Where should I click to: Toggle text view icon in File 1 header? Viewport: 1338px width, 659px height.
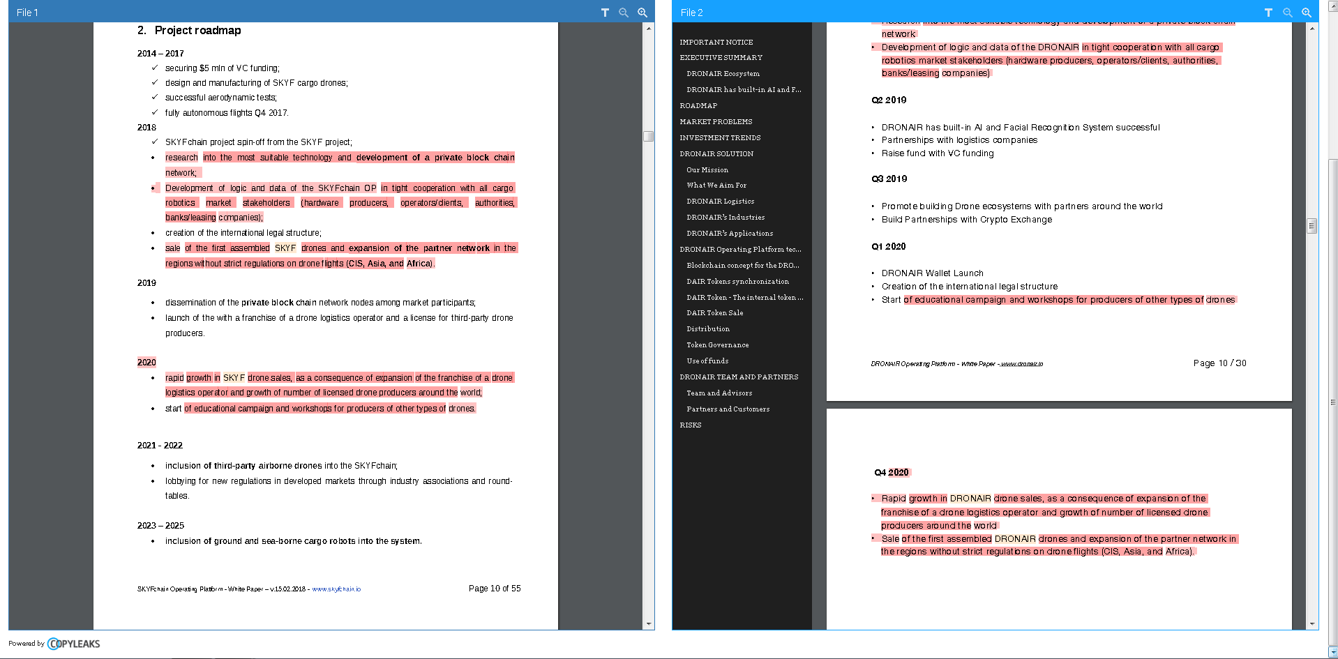(x=605, y=13)
